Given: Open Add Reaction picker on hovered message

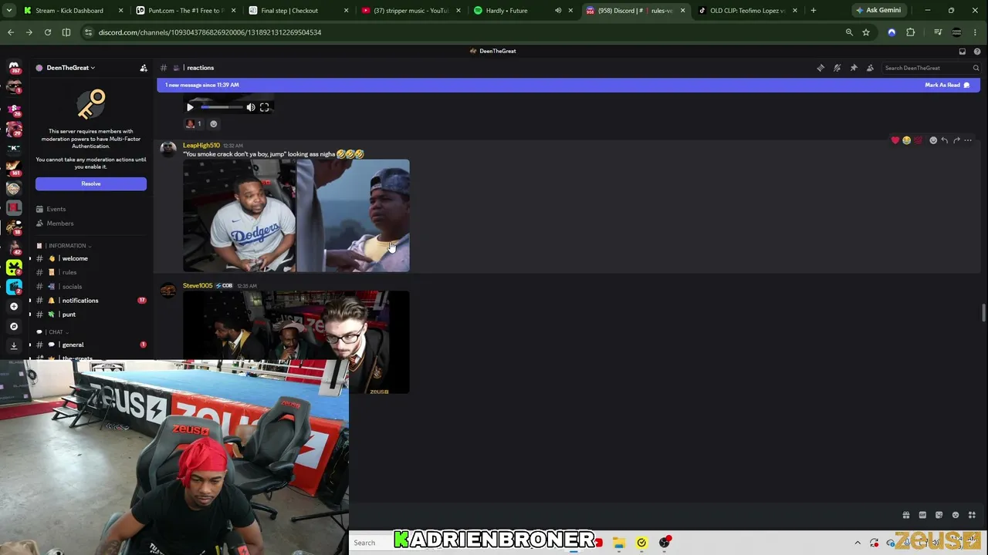Looking at the screenshot, I should (x=933, y=140).
